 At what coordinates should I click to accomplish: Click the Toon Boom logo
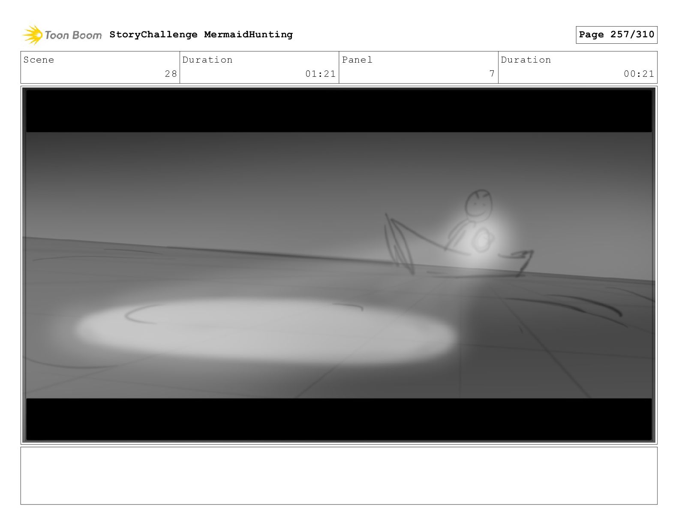tap(62, 35)
